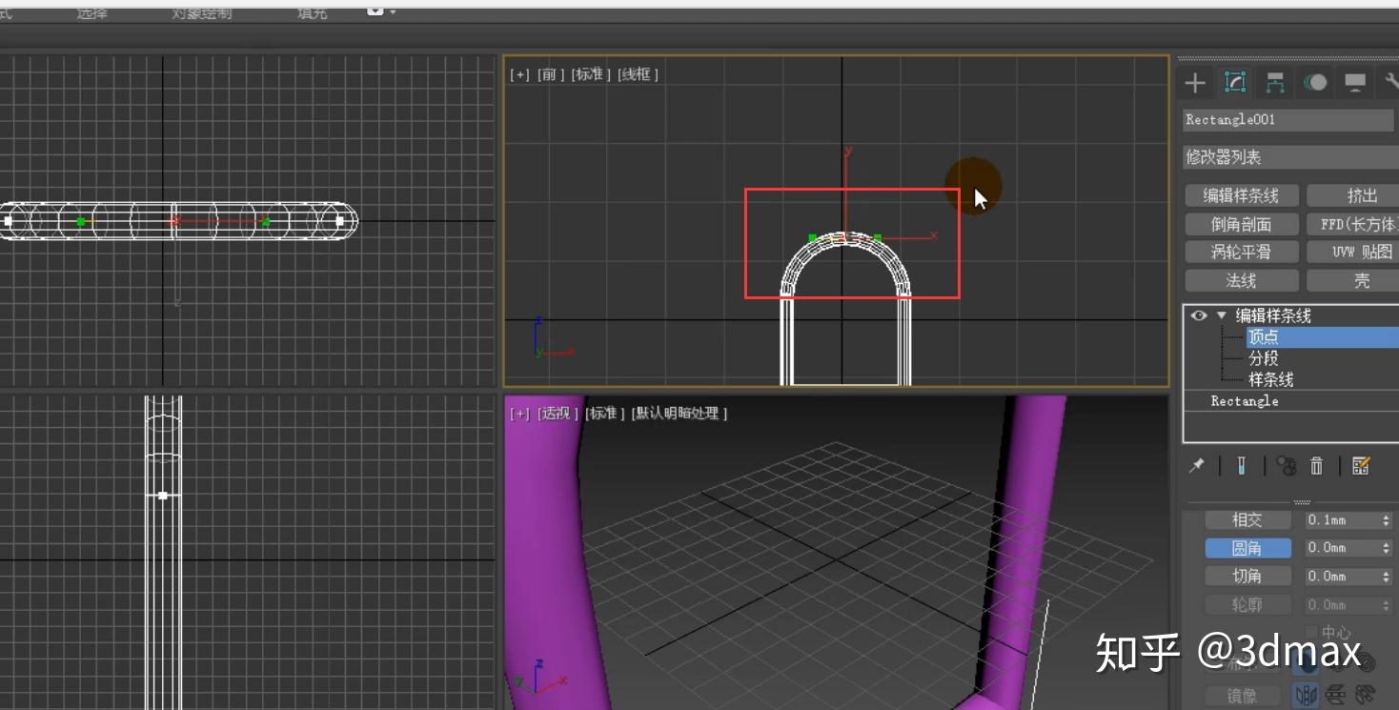Image resolution: width=1399 pixels, height=710 pixels.
Task: Select 样条线 sub-object level
Action: [x=1271, y=379]
